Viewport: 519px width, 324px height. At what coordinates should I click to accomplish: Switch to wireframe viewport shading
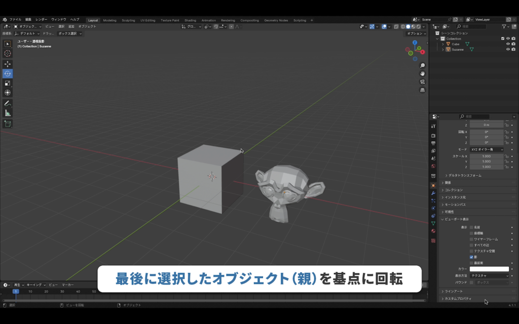pyautogui.click(x=403, y=27)
